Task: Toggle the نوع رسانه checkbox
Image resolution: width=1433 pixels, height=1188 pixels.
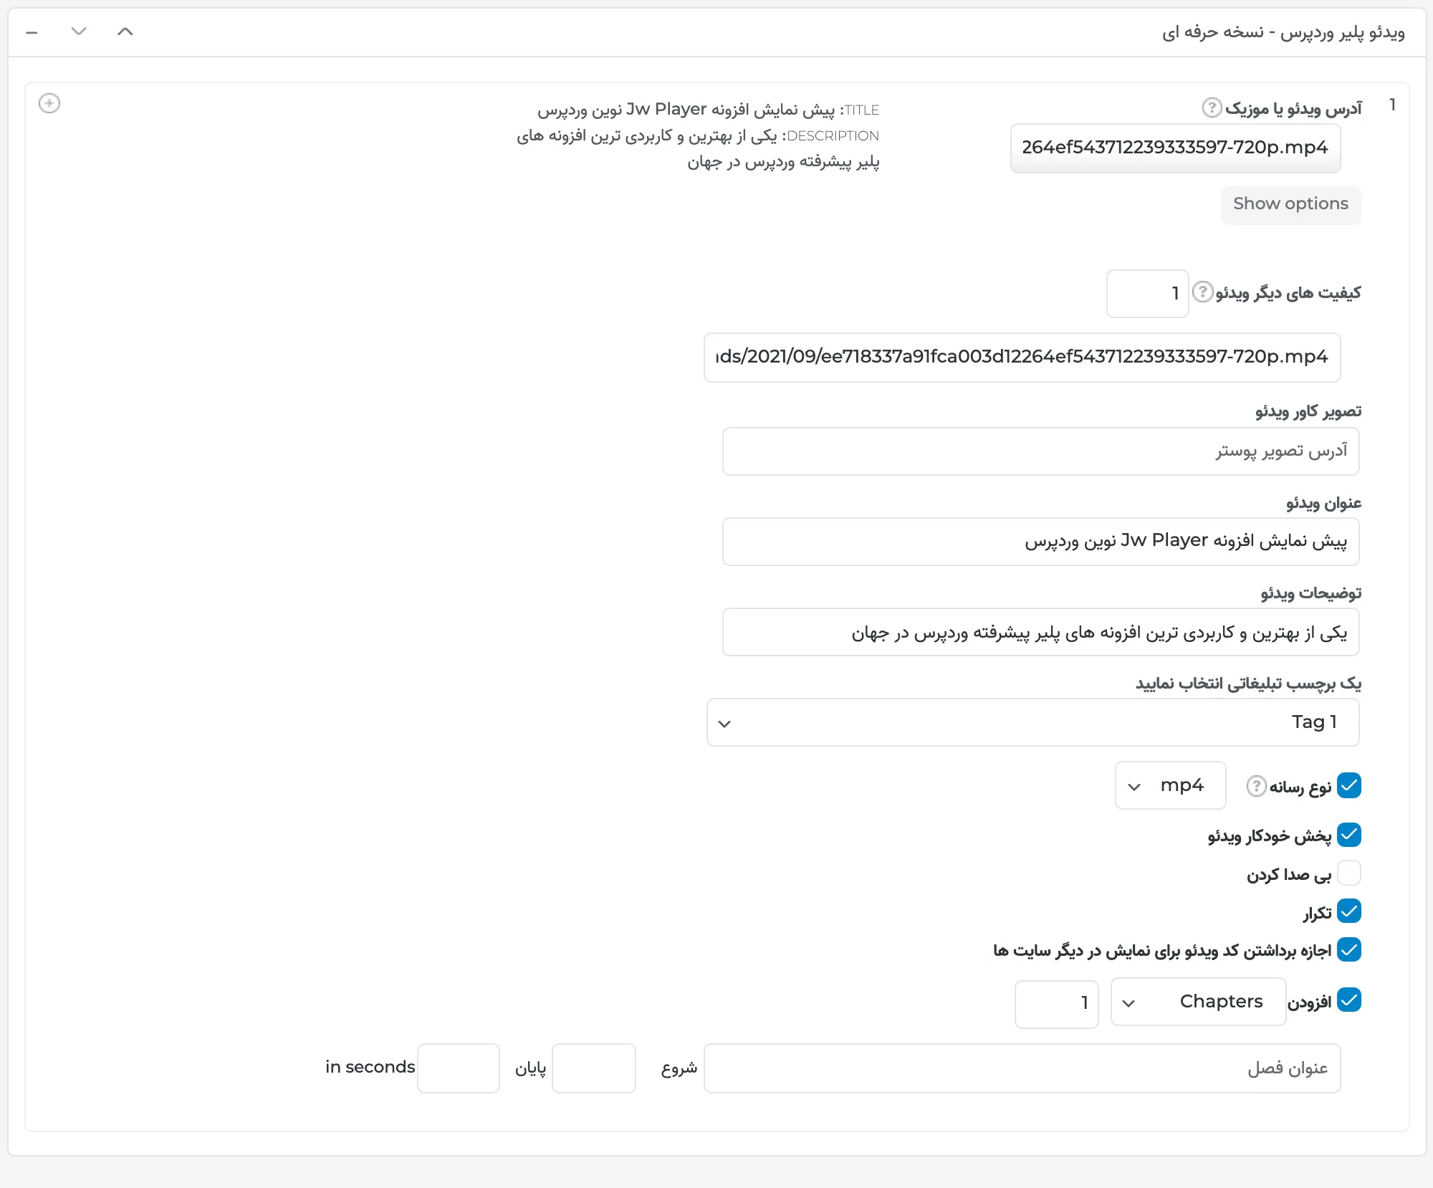Action: (x=1349, y=785)
